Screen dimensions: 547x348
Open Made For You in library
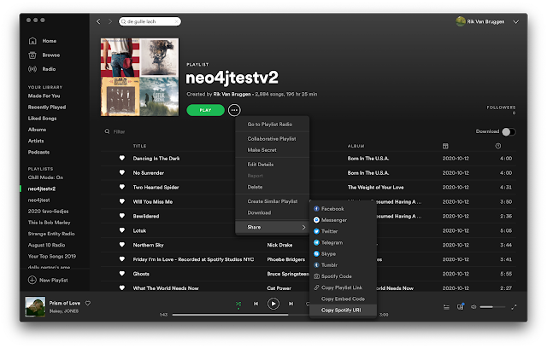click(44, 96)
